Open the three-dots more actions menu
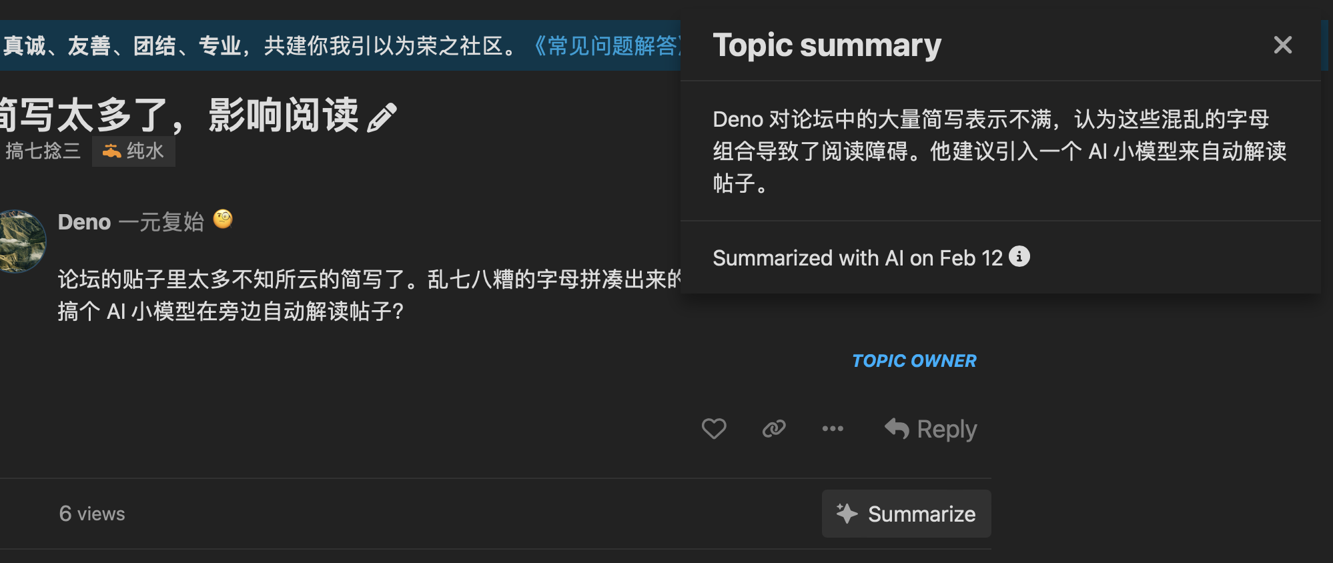Screen dimensions: 1333x563 click(833, 428)
